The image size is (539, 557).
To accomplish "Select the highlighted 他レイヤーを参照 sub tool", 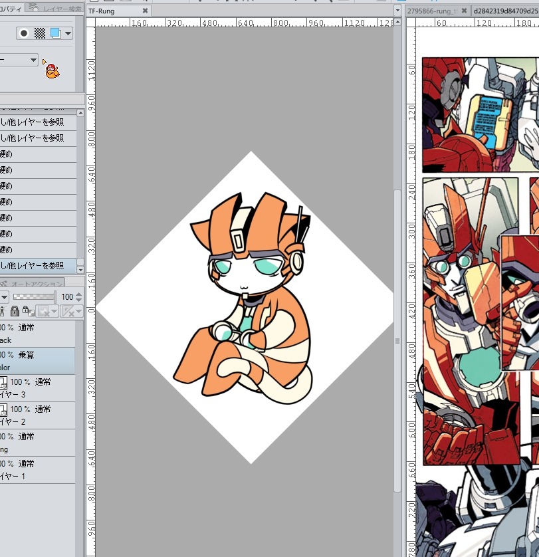I will coord(38,265).
